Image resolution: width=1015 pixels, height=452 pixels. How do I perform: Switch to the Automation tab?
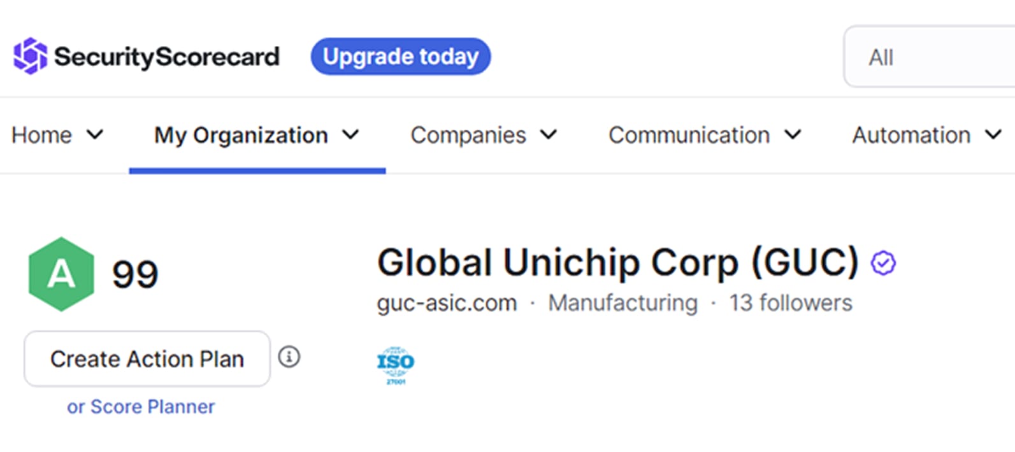tap(911, 135)
